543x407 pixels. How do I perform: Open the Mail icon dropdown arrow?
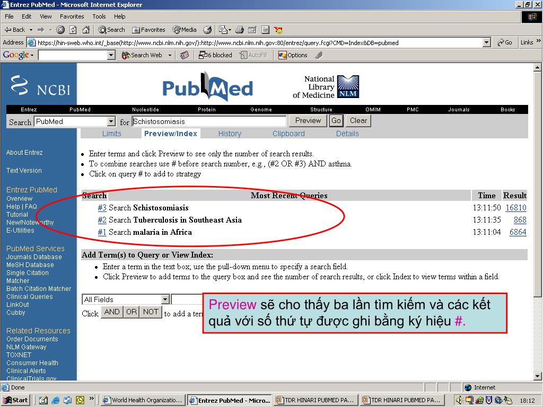230,30
